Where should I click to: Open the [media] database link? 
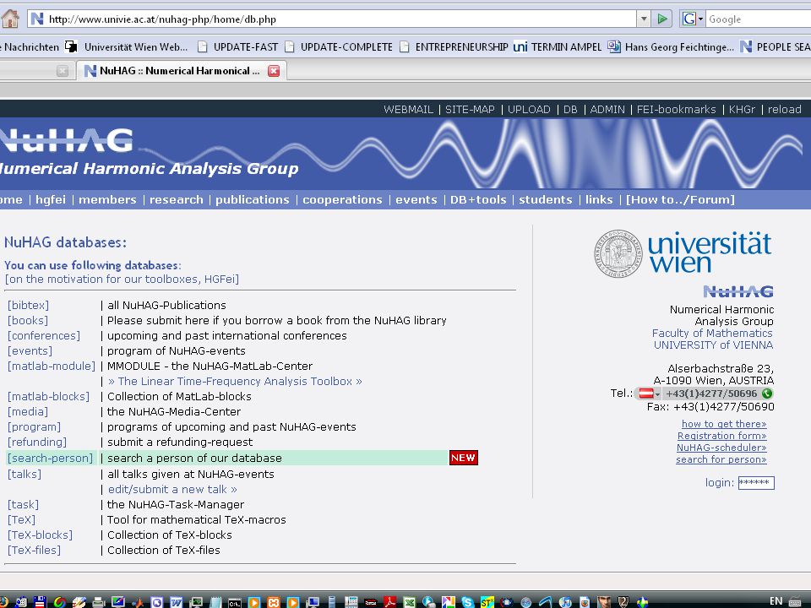(x=27, y=411)
